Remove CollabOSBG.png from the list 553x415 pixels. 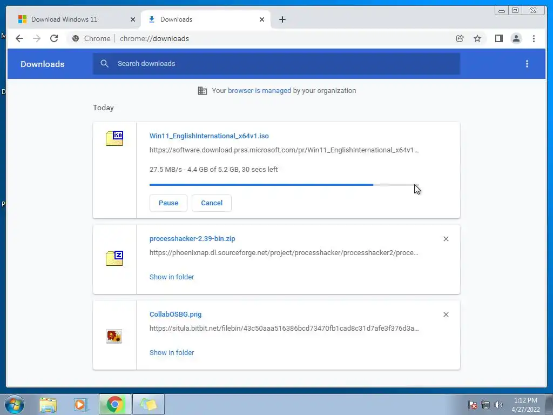[x=446, y=314]
